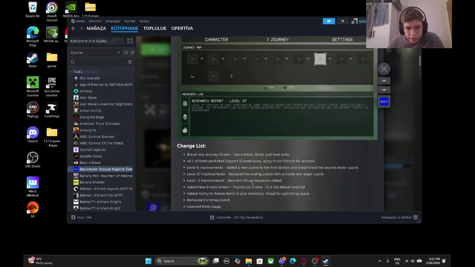Open the TOPLULUK tab

coord(155,28)
